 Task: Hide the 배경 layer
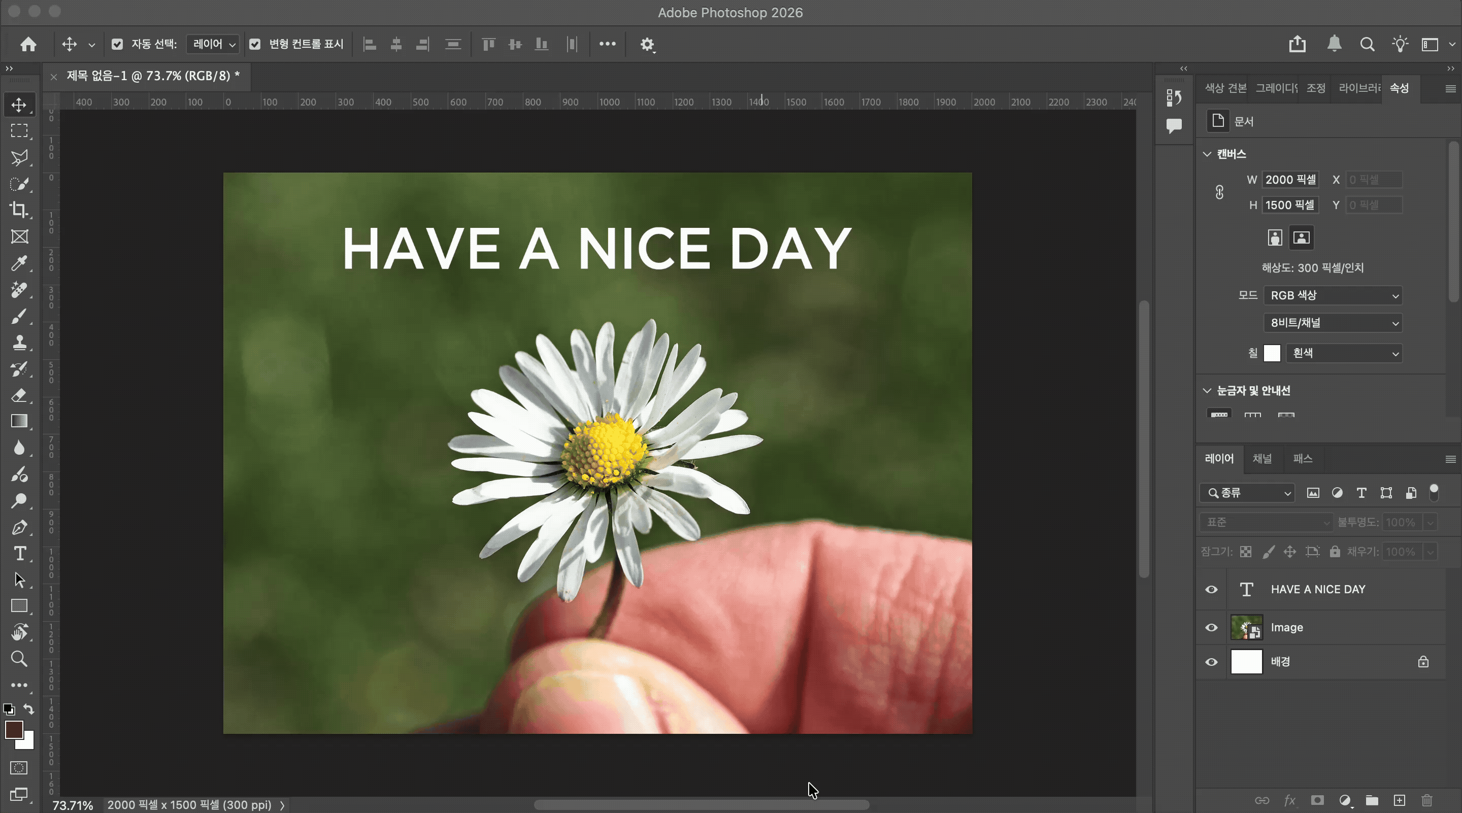tap(1211, 662)
